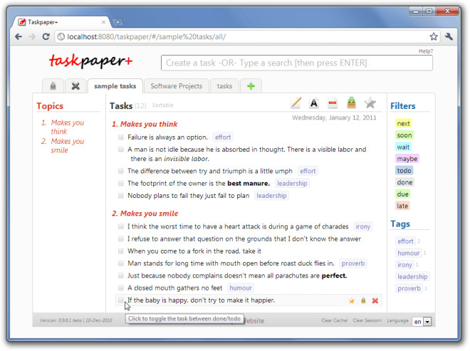The height and width of the screenshot is (351, 470).
Task: Click heading '1. Makes you think' in Tasks
Action: click(145, 124)
